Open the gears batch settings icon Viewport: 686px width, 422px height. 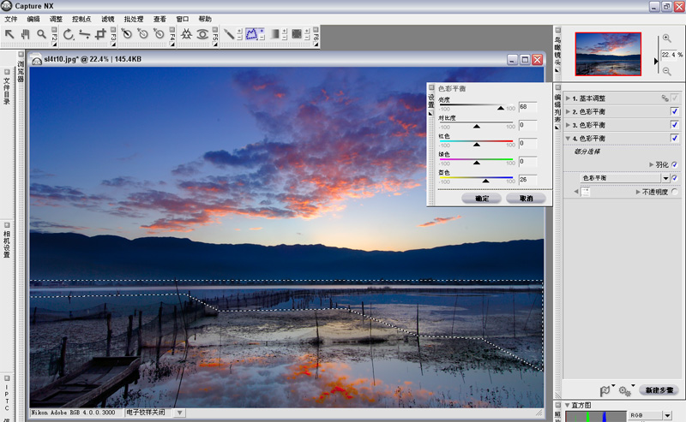tap(625, 390)
